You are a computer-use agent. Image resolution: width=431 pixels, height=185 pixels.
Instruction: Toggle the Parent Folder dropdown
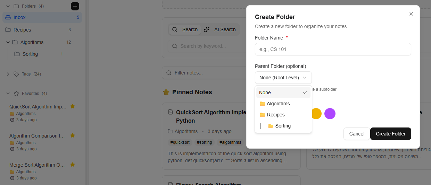[x=283, y=78]
